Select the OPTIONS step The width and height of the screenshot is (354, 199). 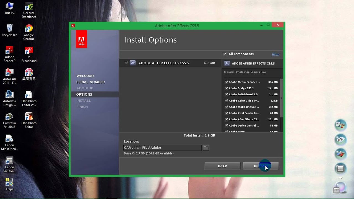click(x=95, y=95)
